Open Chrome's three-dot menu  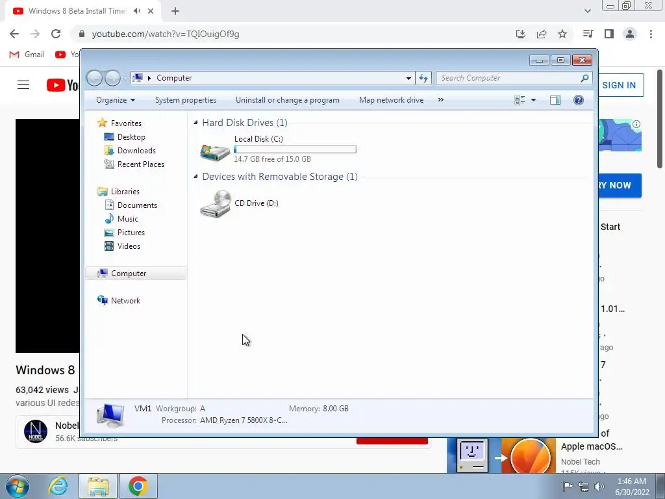coord(651,34)
